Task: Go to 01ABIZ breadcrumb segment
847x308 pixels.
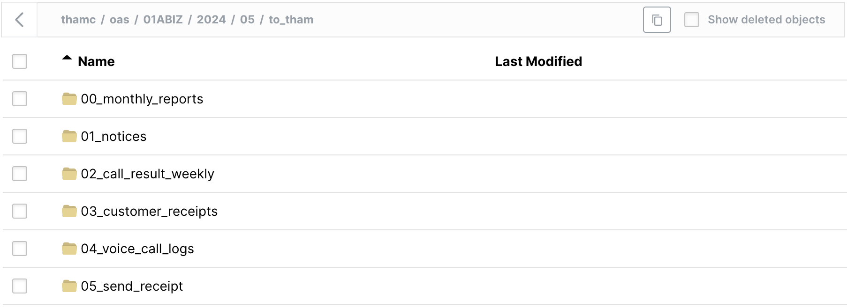Action: (x=163, y=20)
